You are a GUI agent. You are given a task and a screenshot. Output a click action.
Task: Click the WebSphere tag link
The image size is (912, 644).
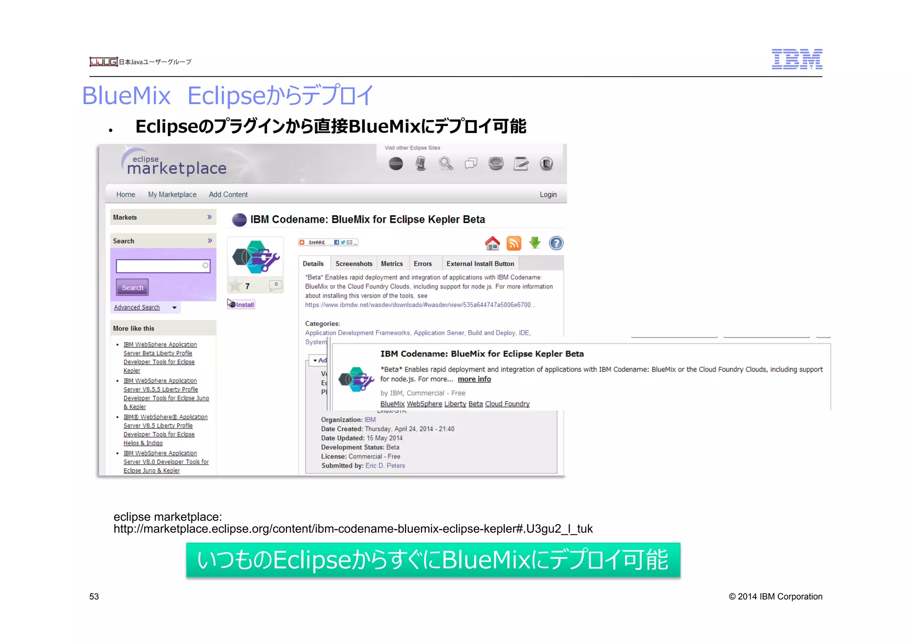[x=424, y=404]
